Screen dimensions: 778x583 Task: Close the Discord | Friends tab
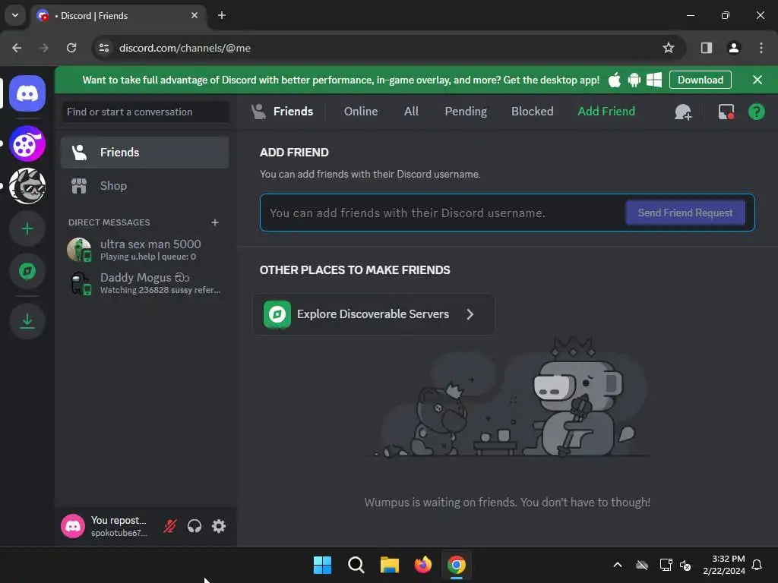[x=194, y=15]
